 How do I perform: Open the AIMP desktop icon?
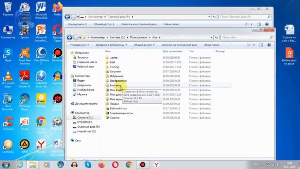click(x=24, y=146)
